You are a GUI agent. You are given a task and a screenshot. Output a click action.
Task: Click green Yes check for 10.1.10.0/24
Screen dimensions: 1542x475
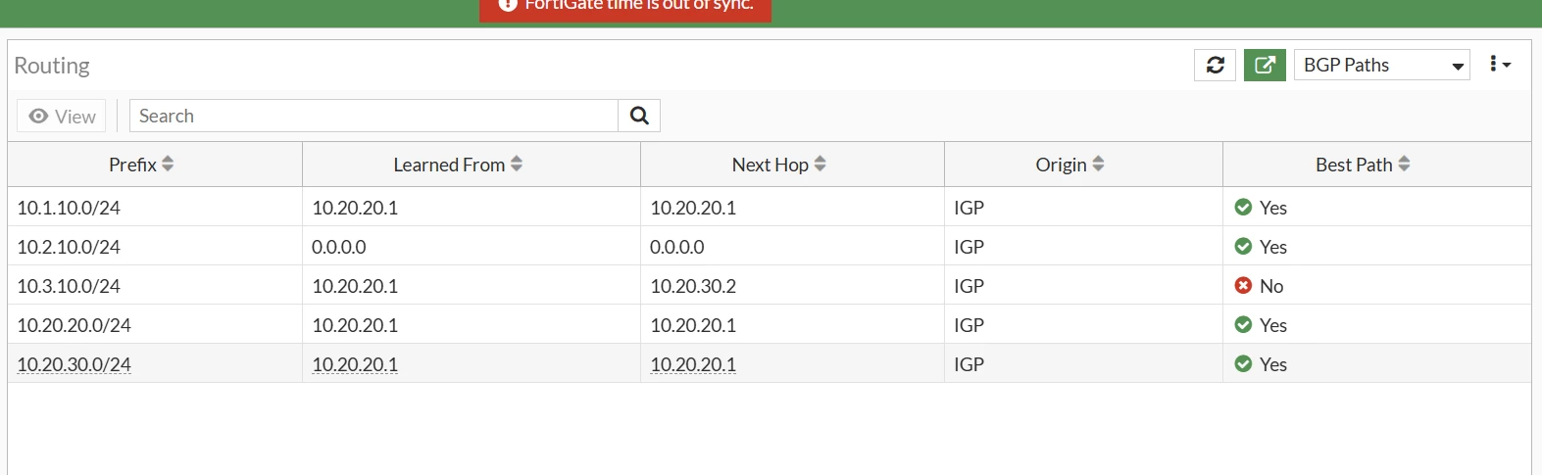[1243, 208]
